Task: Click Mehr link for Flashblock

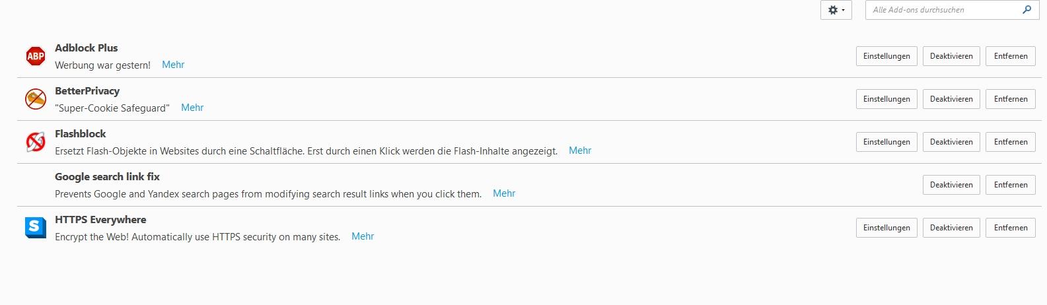Action: point(580,151)
